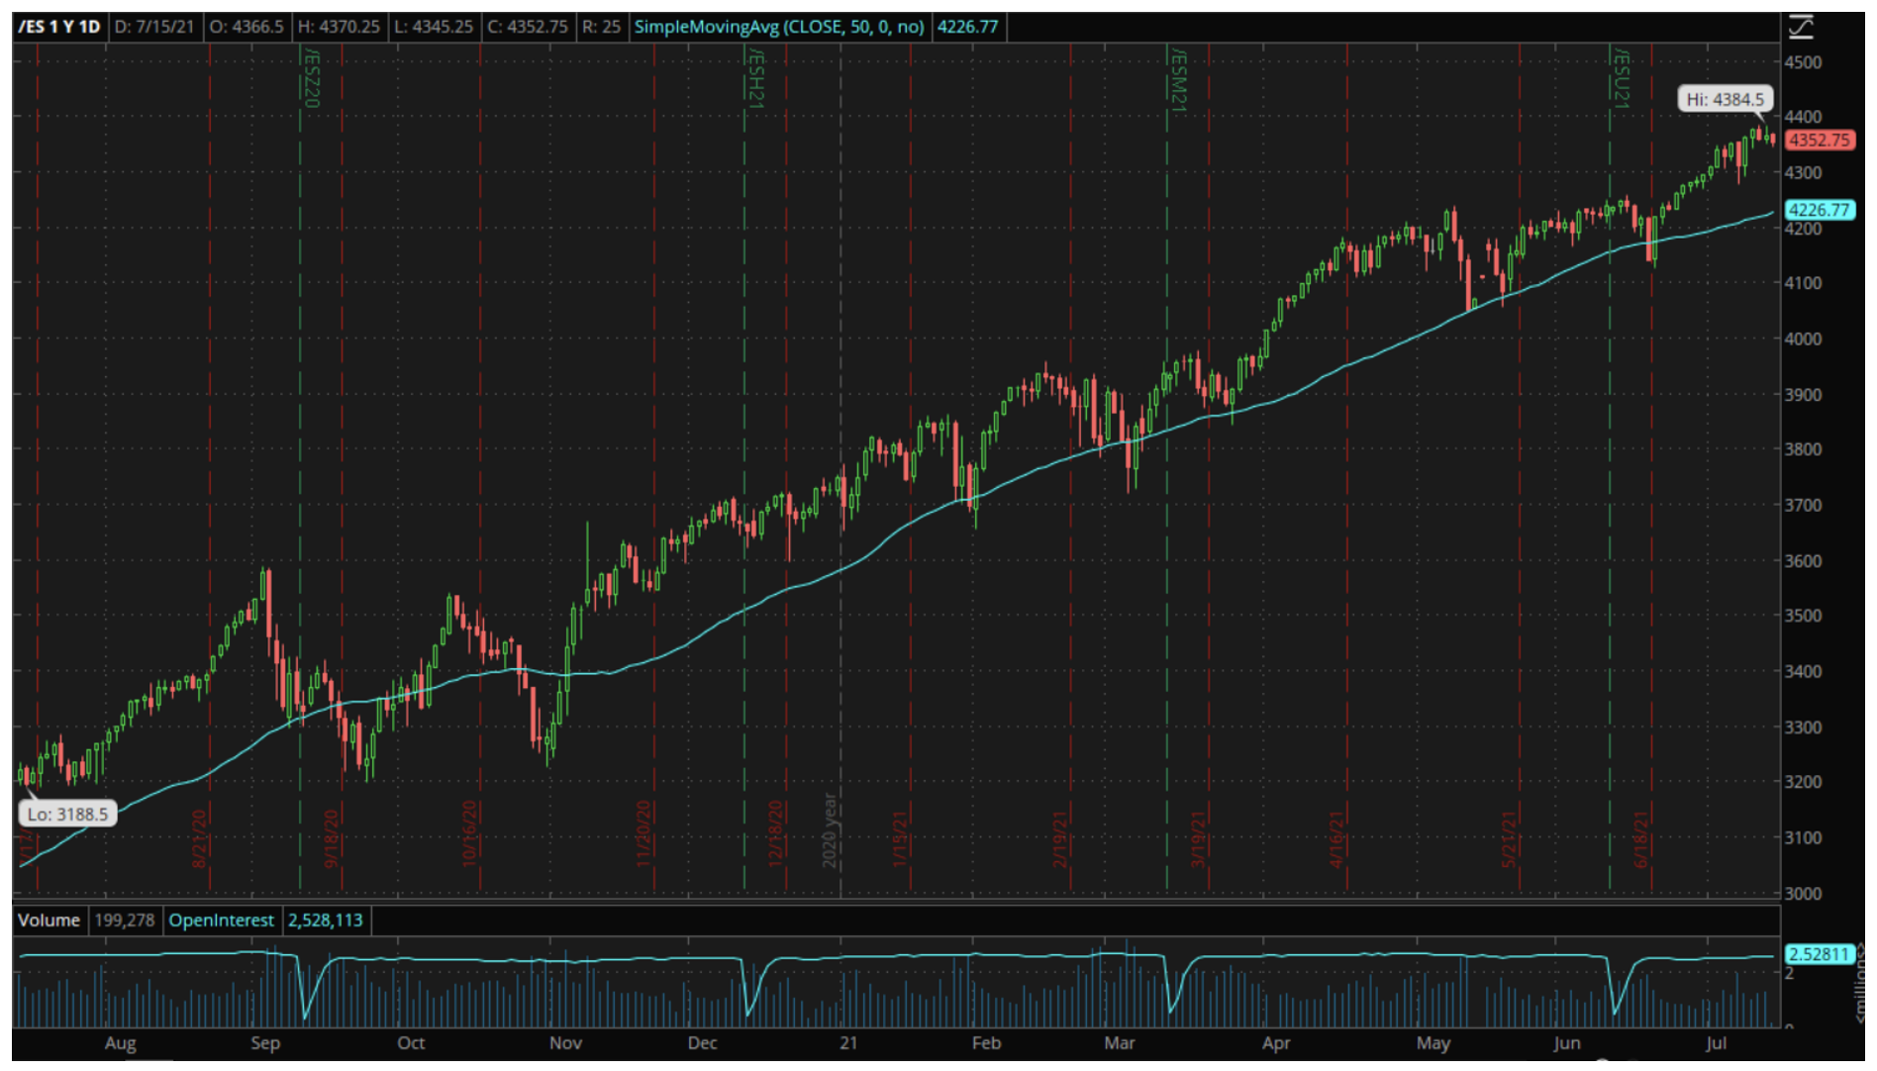Click the /ES 1 Y 1D symbol label
This screenshot has width=1877, height=1071.
point(59,27)
